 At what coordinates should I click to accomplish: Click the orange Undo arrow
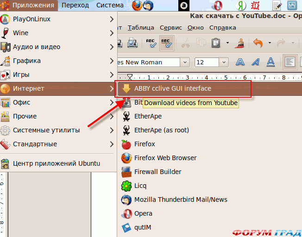258,43
